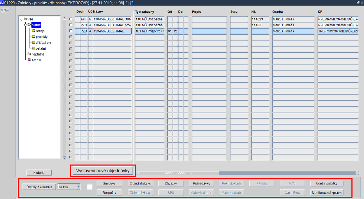Check the box for the 1234567B002 TMAL row
This screenshot has height=199, width=364.
(x=71, y=31)
